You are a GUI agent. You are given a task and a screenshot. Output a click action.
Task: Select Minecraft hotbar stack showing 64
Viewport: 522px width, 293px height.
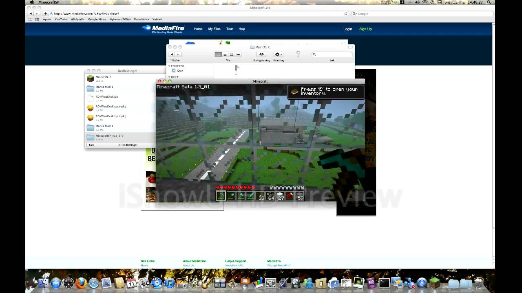[x=270, y=196]
